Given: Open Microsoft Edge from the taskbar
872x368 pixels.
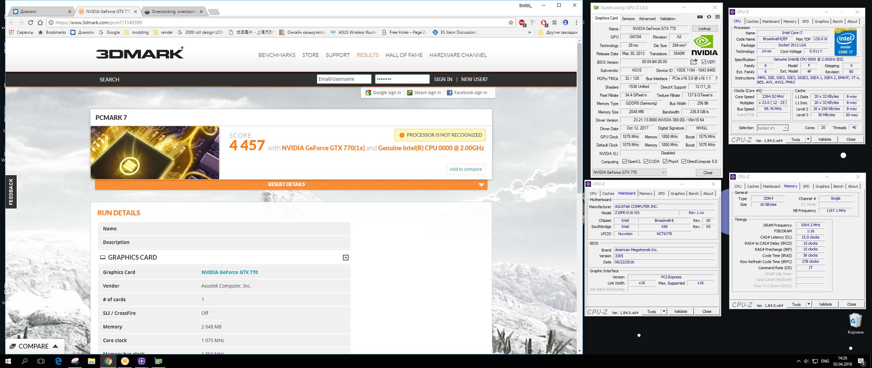Looking at the screenshot, I should (58, 361).
